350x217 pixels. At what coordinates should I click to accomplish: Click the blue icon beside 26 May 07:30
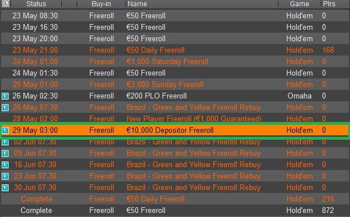point(5,108)
